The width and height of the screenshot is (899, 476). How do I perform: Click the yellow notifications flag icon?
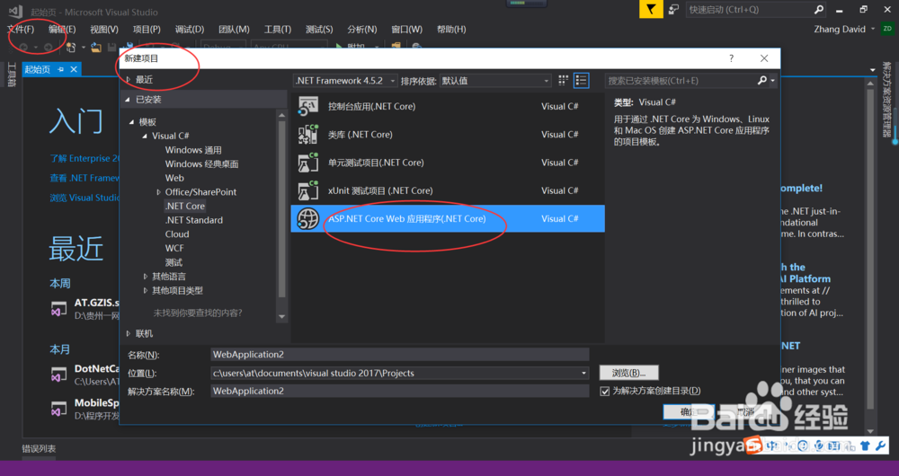tap(651, 9)
